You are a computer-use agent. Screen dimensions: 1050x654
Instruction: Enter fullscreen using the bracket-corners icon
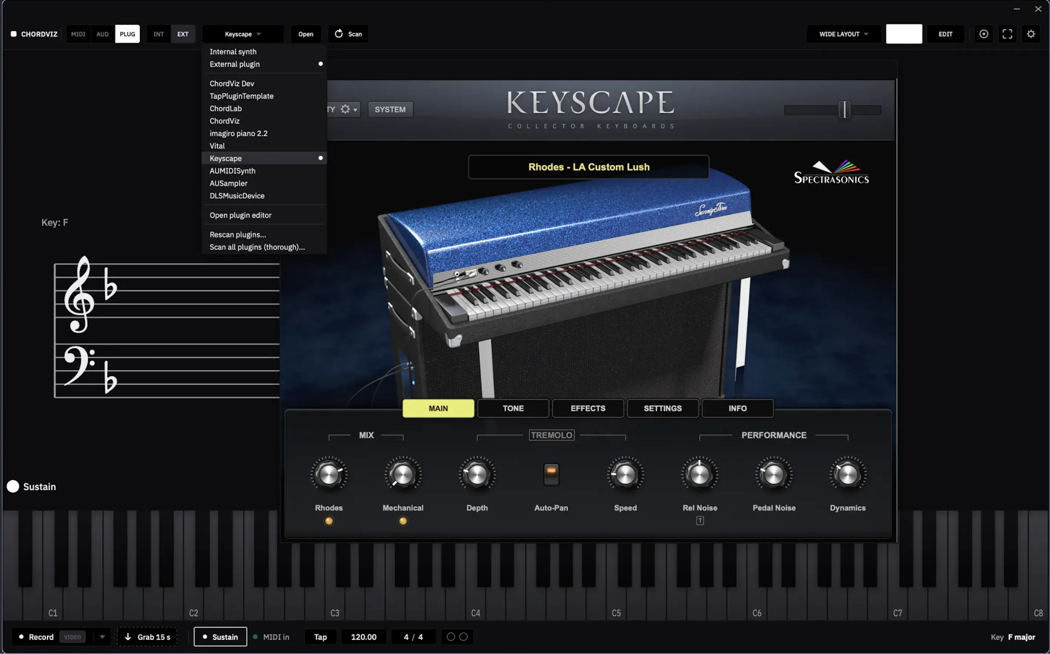tap(1007, 34)
